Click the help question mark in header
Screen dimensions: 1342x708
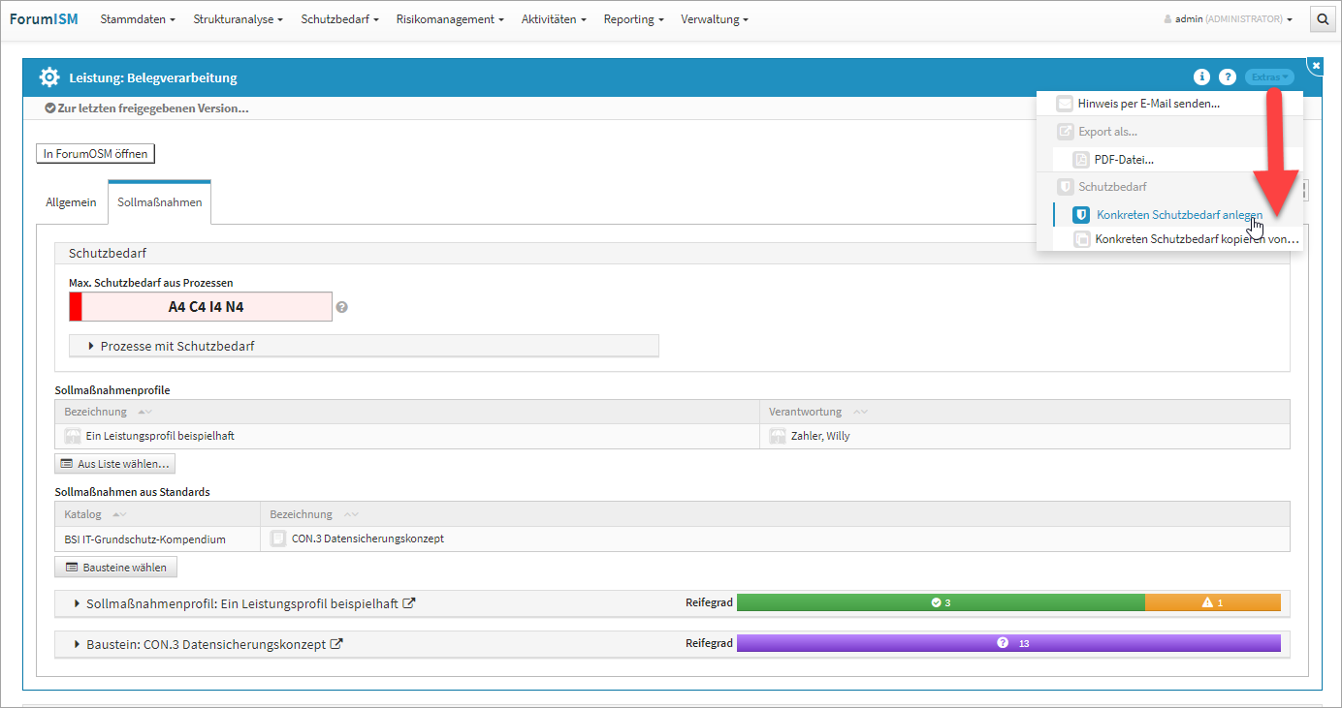click(x=1227, y=77)
